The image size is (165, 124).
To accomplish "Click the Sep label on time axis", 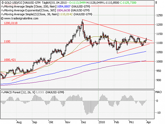I will pos(35,122).
